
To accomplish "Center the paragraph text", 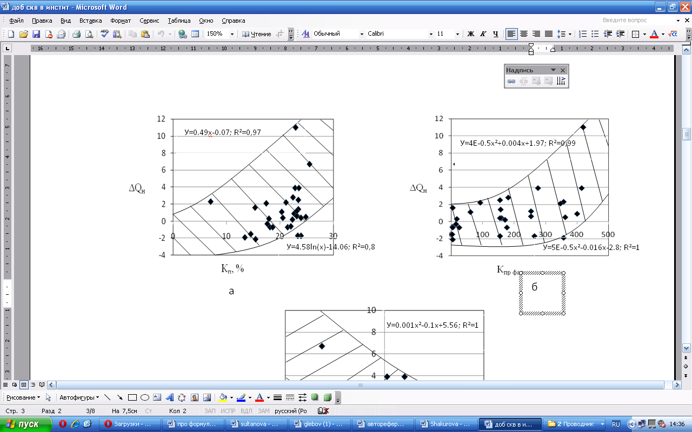I will click(524, 34).
